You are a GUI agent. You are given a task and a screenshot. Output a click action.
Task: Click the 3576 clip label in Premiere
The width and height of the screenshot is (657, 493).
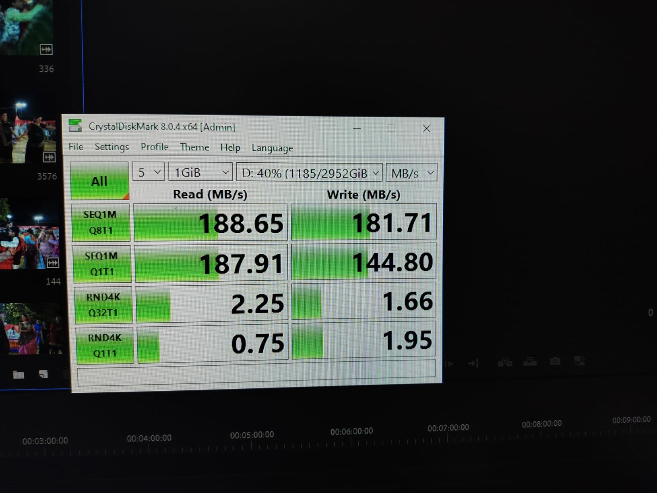[x=47, y=176]
